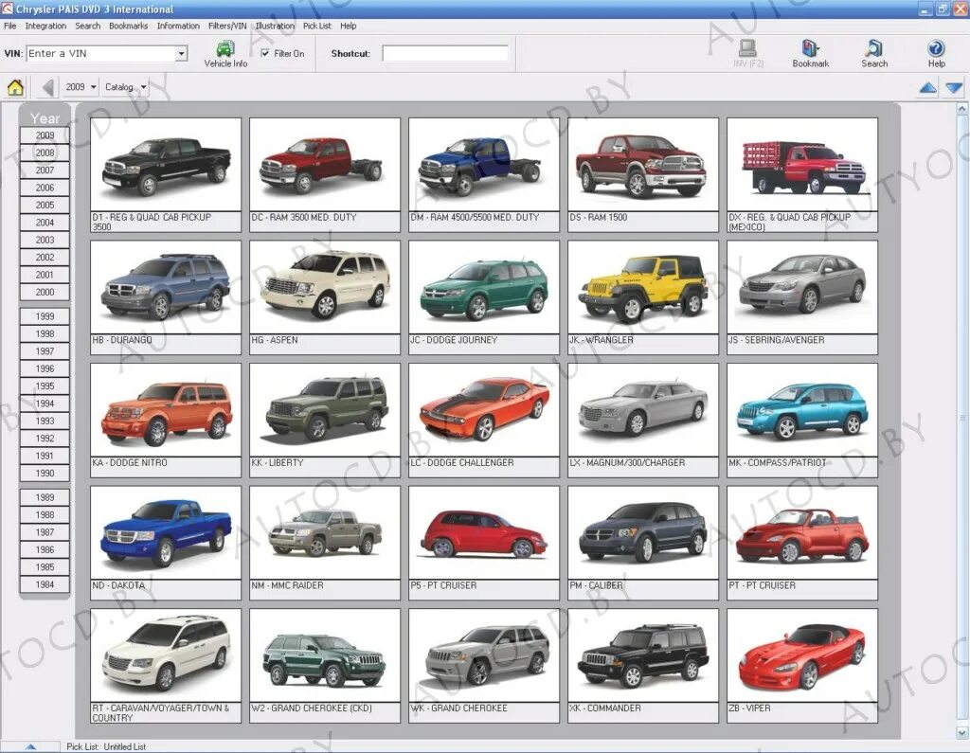Viewport: 970px width, 753px height.
Task: Open the LC Dodge Challenger thumbnail
Action: [484, 410]
